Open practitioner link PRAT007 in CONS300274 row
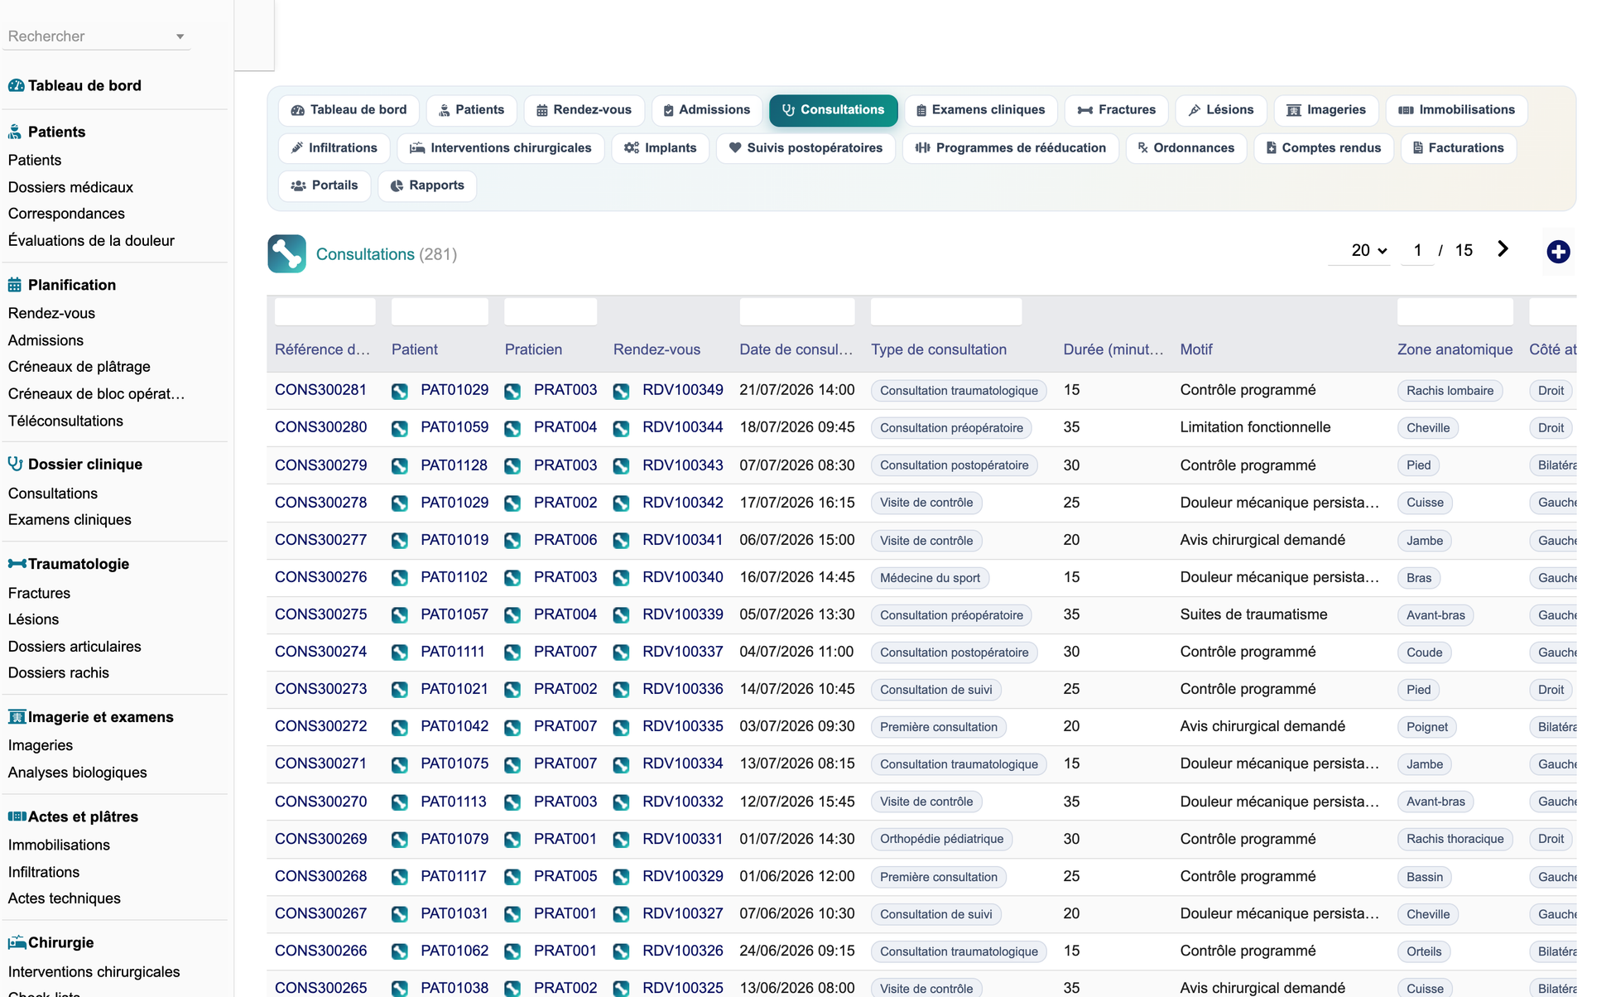The height and width of the screenshot is (997, 1611). [565, 652]
